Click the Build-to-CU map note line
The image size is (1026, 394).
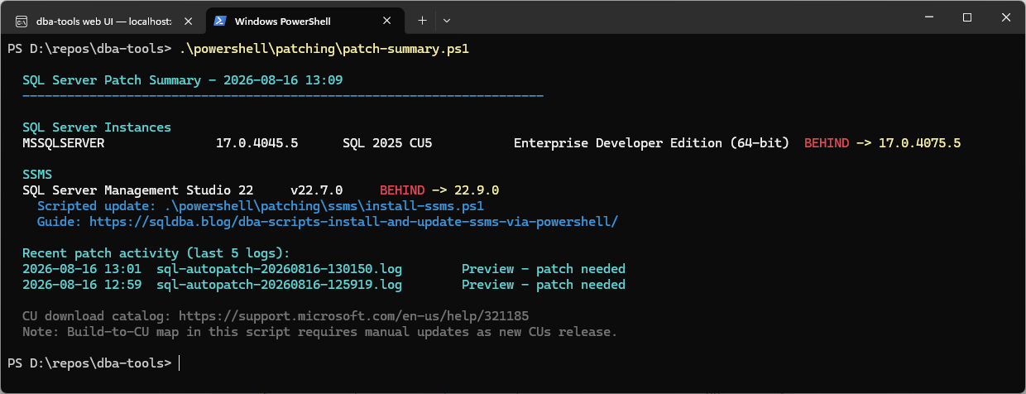pos(320,332)
